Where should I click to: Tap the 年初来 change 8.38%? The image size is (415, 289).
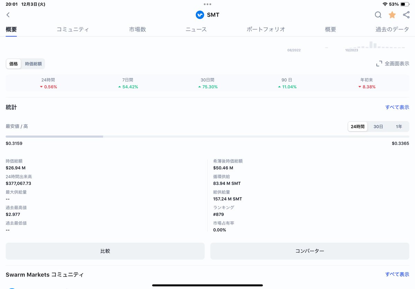pyautogui.click(x=367, y=87)
